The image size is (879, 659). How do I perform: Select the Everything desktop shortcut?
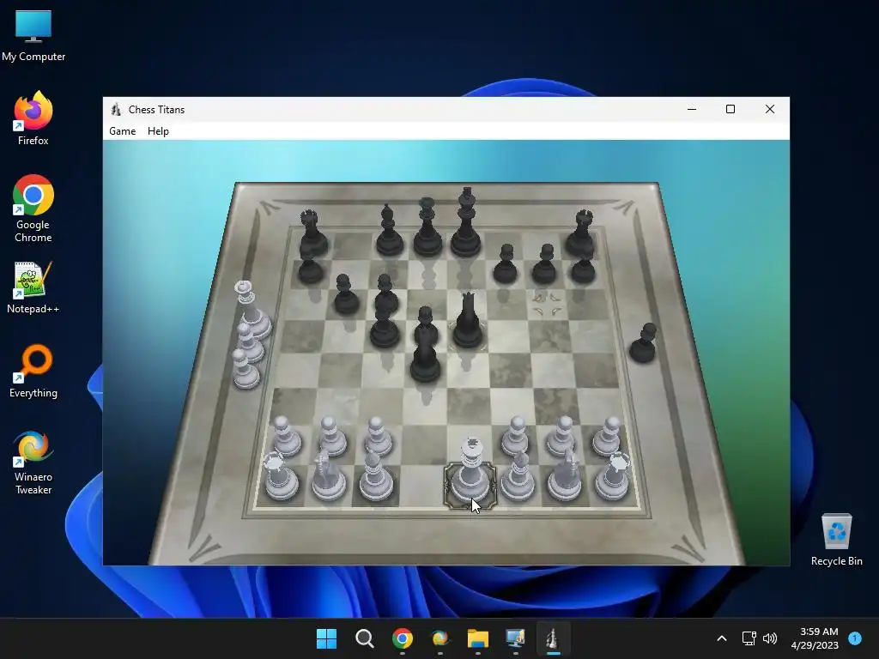(33, 371)
